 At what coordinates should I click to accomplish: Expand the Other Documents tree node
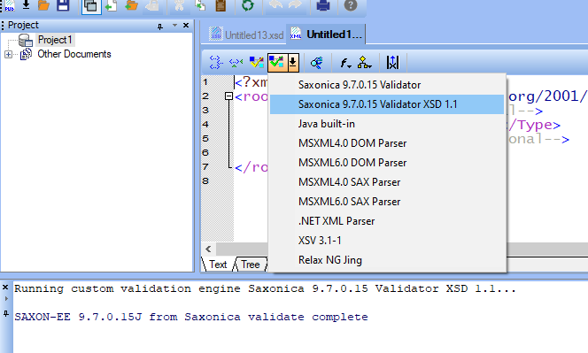(x=8, y=54)
